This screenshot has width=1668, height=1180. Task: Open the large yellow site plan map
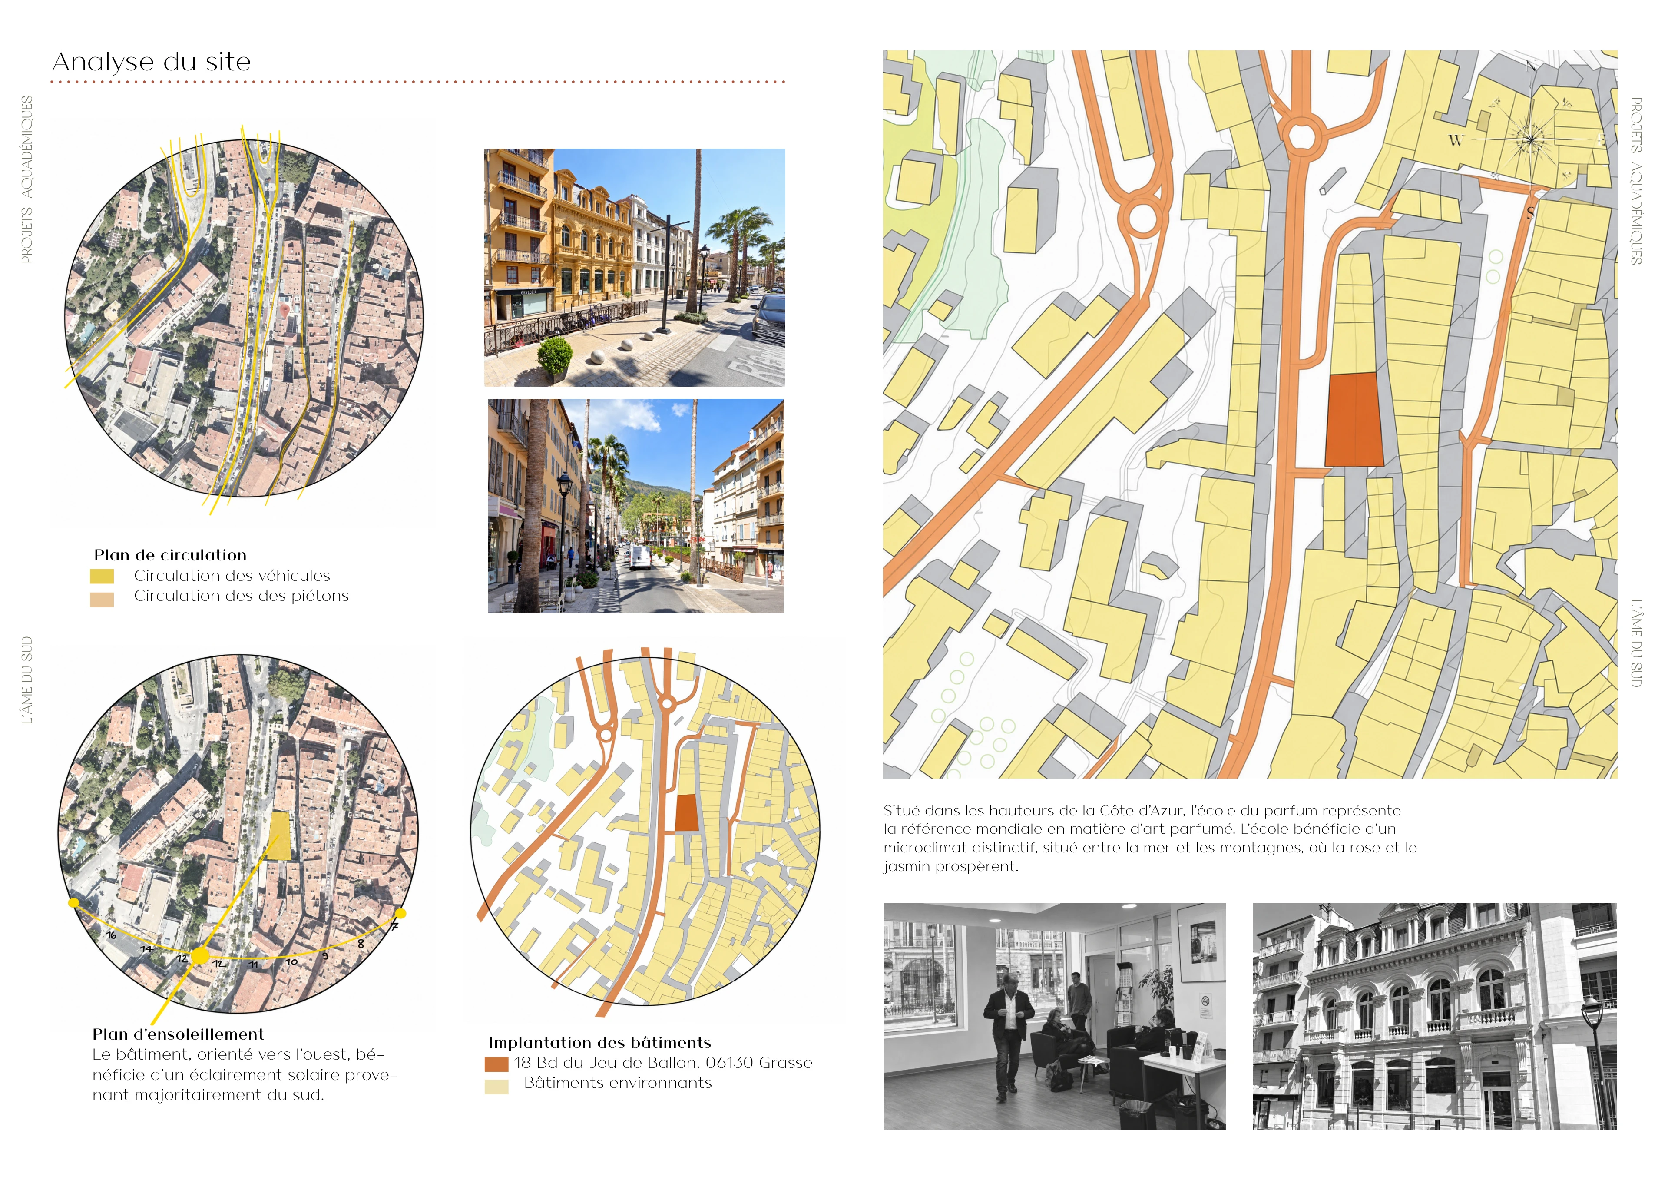point(1250,414)
